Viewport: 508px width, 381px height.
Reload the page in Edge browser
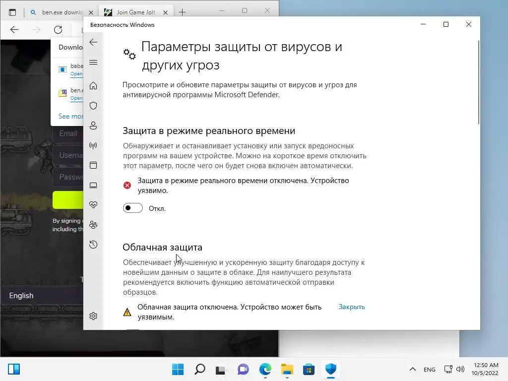click(58, 30)
